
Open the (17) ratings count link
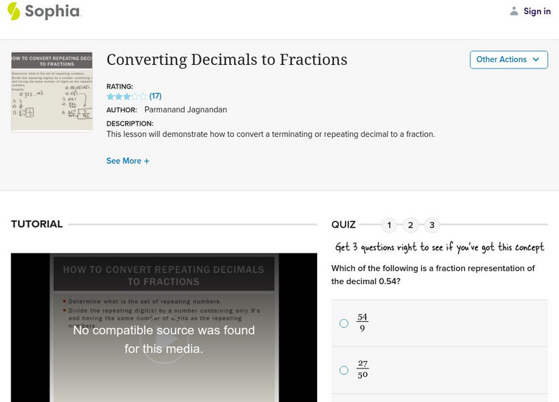pos(155,96)
